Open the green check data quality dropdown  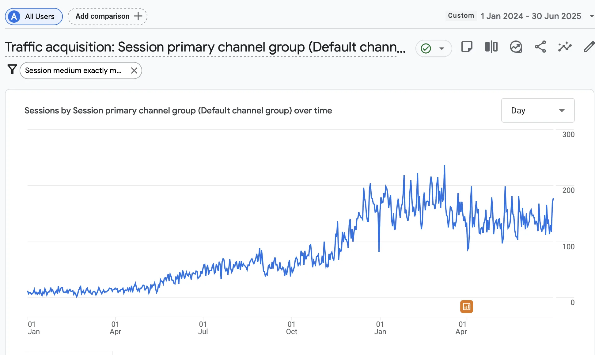(x=434, y=48)
